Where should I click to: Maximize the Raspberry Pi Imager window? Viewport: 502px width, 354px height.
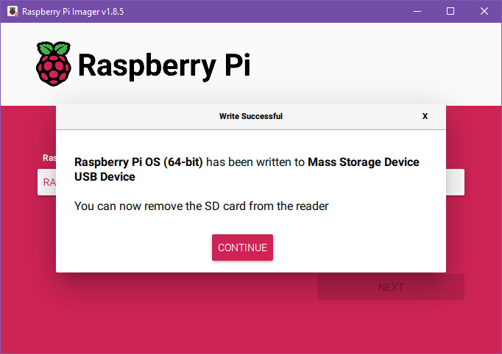(450, 11)
